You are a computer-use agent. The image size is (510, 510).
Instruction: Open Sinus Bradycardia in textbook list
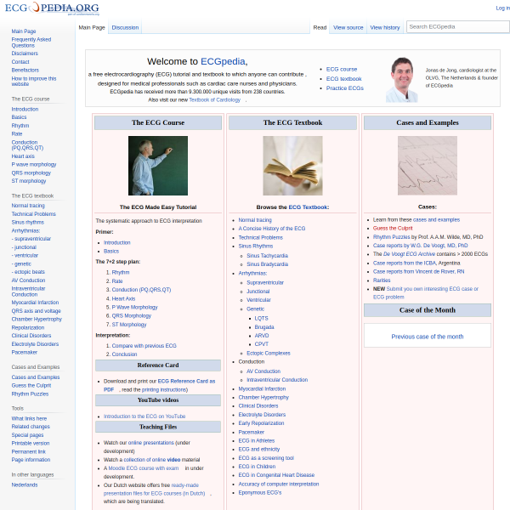point(268,264)
